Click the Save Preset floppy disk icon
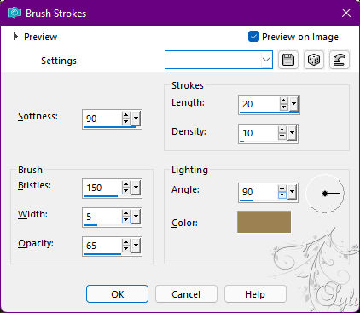 [288, 60]
